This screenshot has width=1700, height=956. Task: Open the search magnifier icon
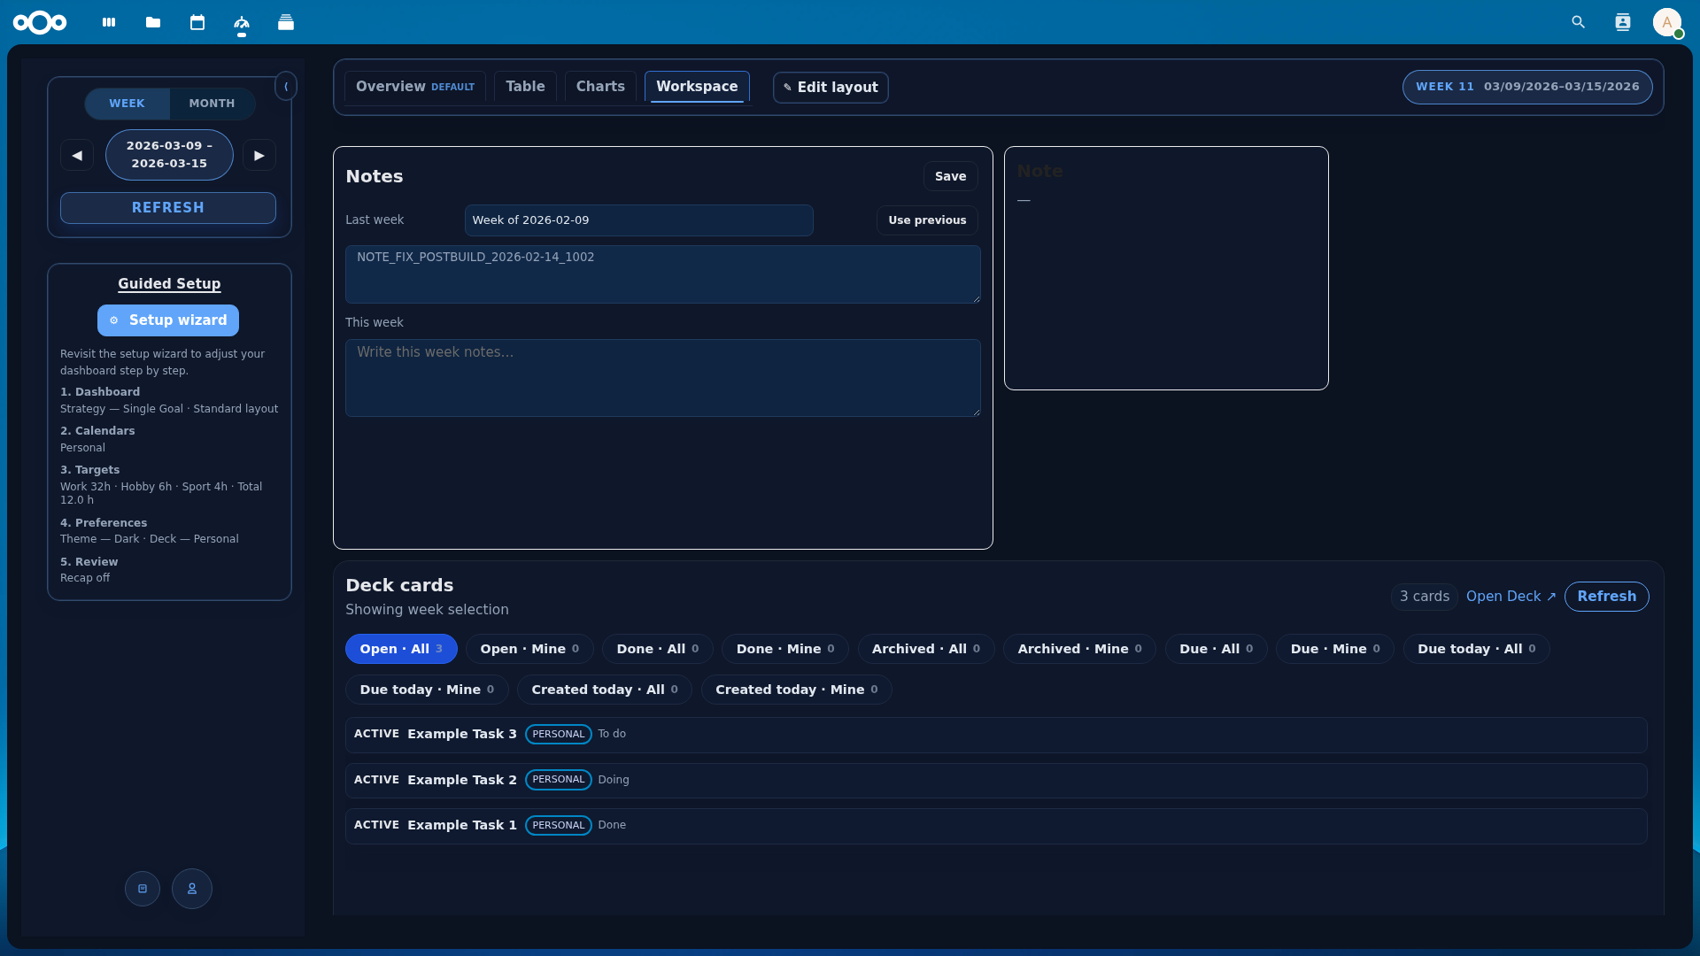pyautogui.click(x=1579, y=22)
